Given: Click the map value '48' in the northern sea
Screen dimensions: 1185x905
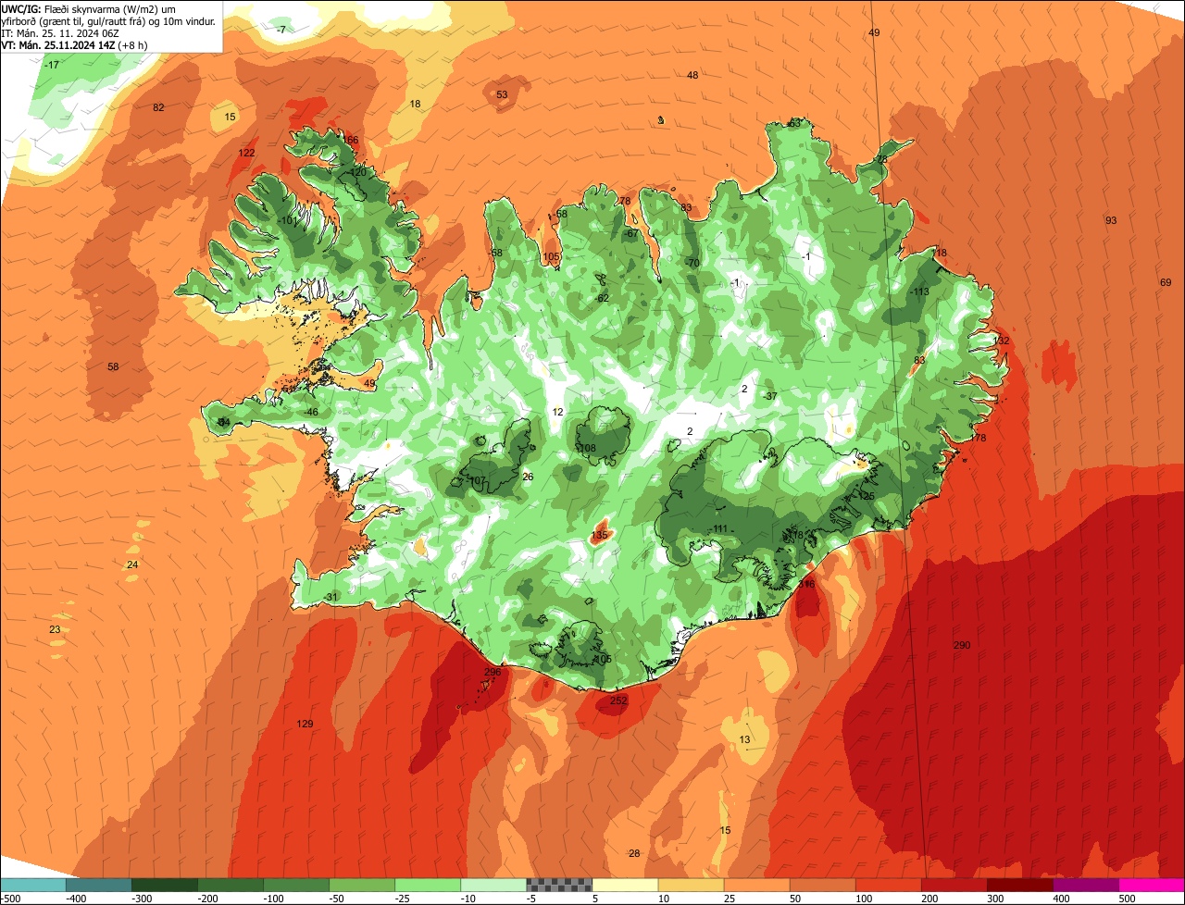Looking at the screenshot, I should coord(692,75).
